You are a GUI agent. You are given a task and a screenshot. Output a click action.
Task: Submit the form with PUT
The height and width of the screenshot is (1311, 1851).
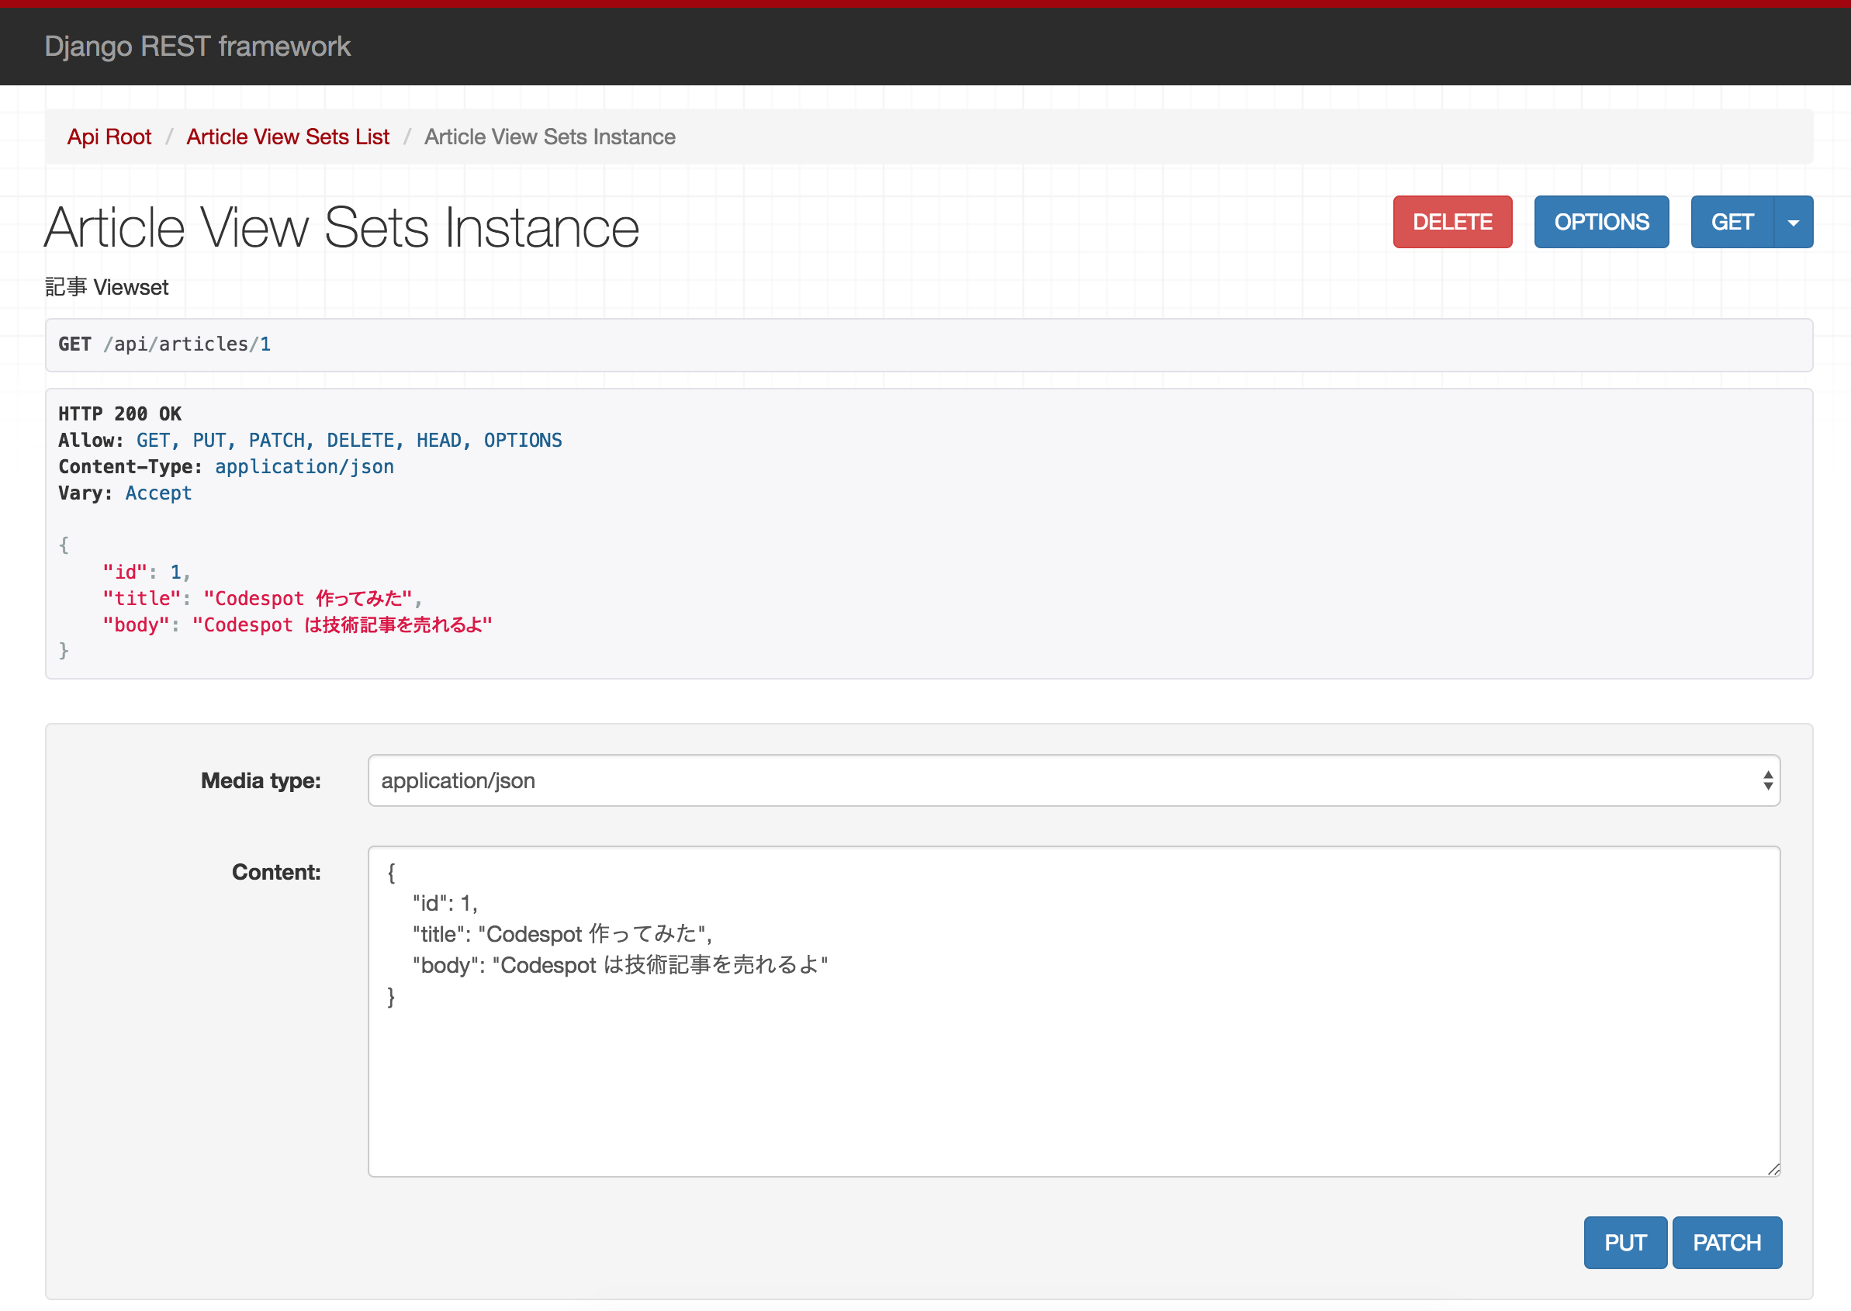pyautogui.click(x=1624, y=1242)
